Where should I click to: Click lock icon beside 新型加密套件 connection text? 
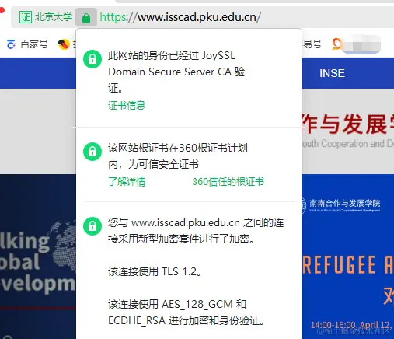click(92, 226)
